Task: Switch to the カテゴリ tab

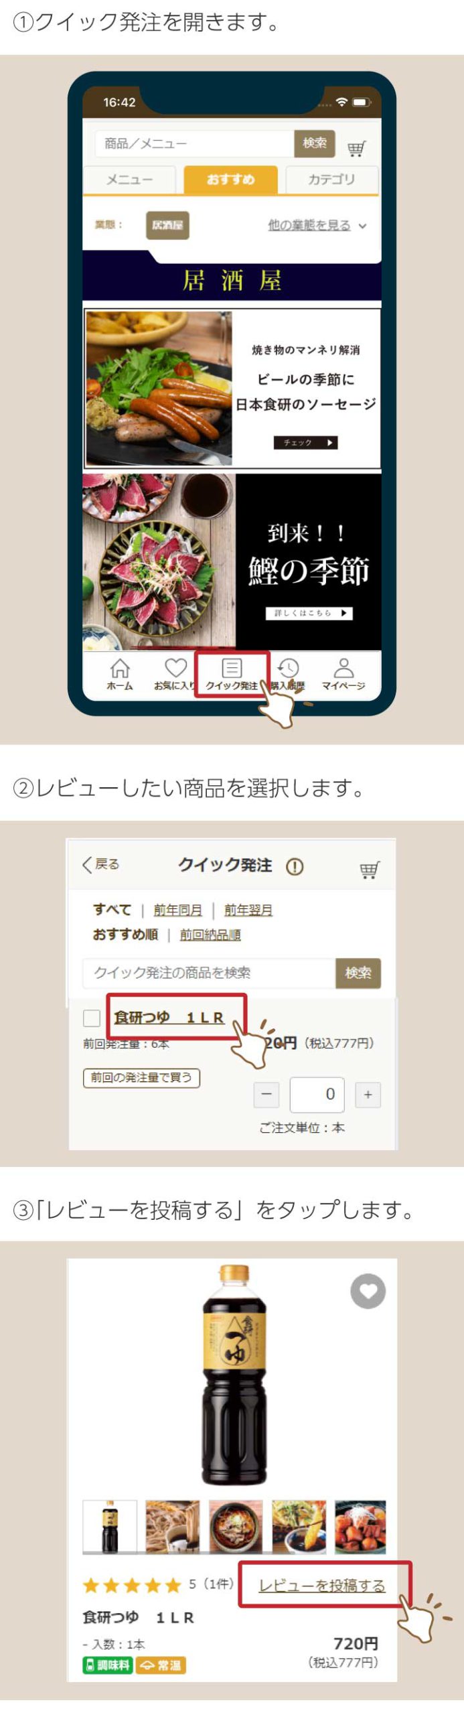Action: point(331,180)
